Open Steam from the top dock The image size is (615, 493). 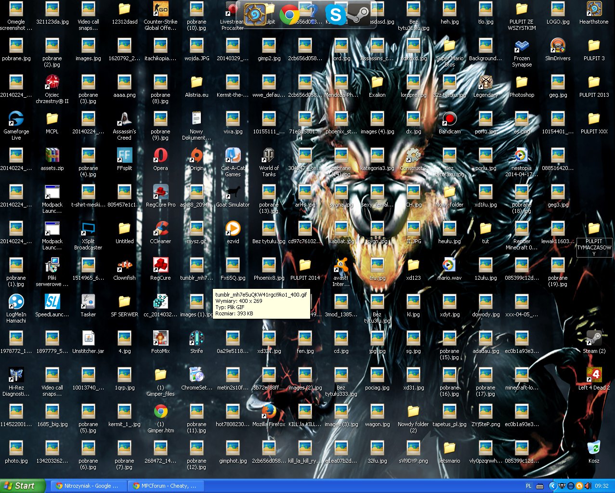point(358,15)
